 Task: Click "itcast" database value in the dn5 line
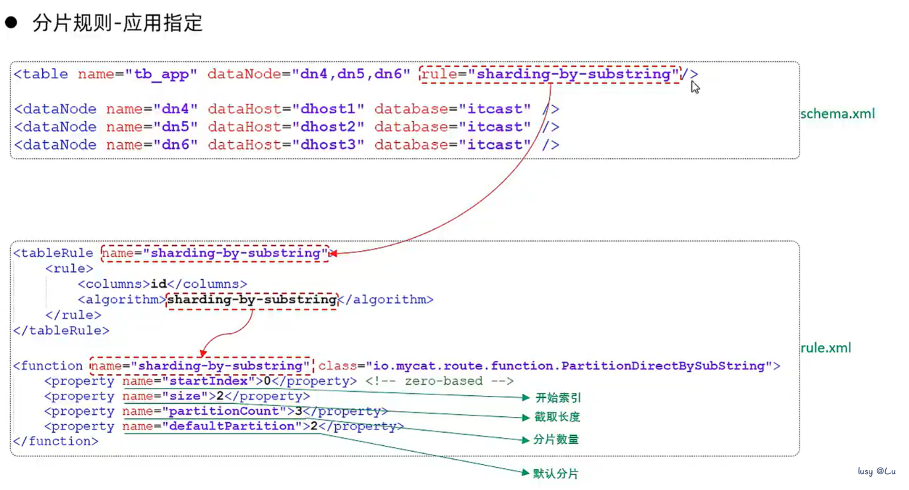point(495,127)
